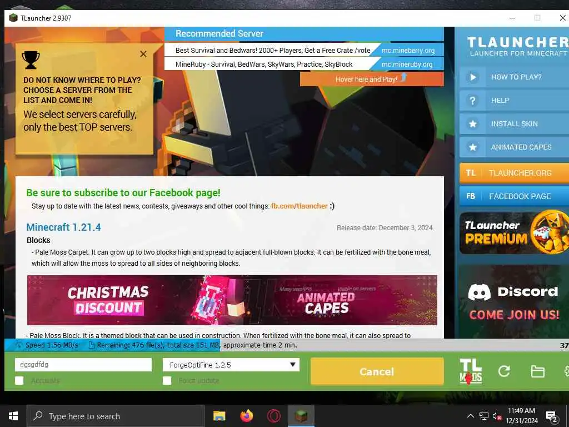Image resolution: width=569 pixels, height=427 pixels.
Task: Click the FB icon on the Facebook button
Action: (x=471, y=196)
